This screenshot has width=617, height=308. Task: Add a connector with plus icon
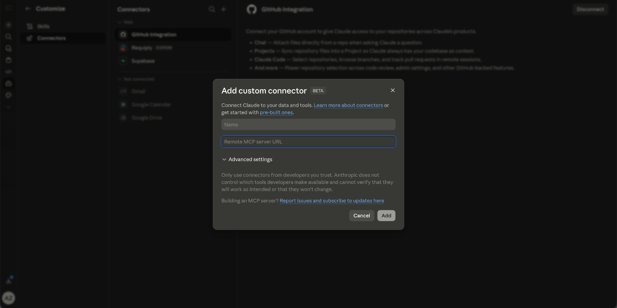[224, 9]
